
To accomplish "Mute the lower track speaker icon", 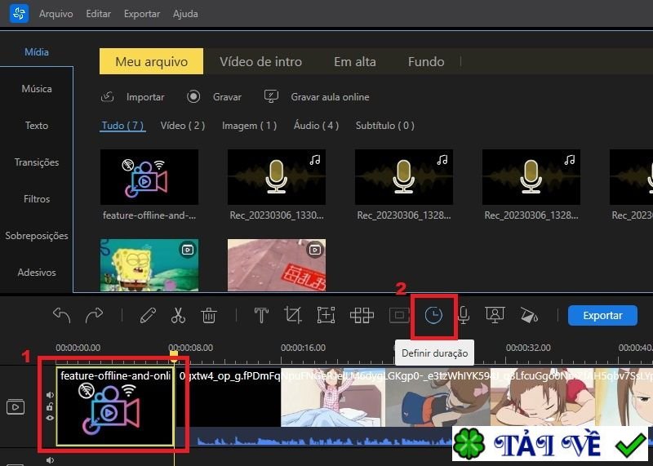I will 50,460.
